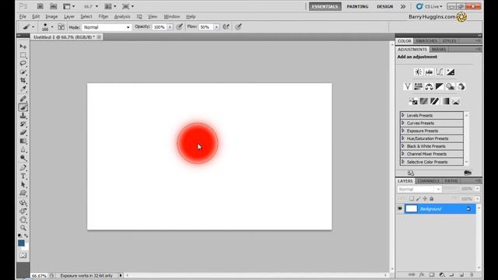Toggle lock all in Layers panel

coord(432,199)
